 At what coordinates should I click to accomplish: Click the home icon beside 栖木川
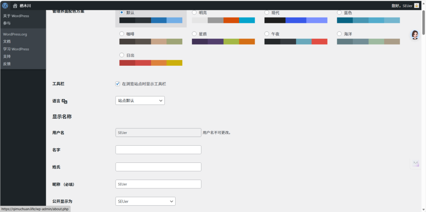pos(15,6)
